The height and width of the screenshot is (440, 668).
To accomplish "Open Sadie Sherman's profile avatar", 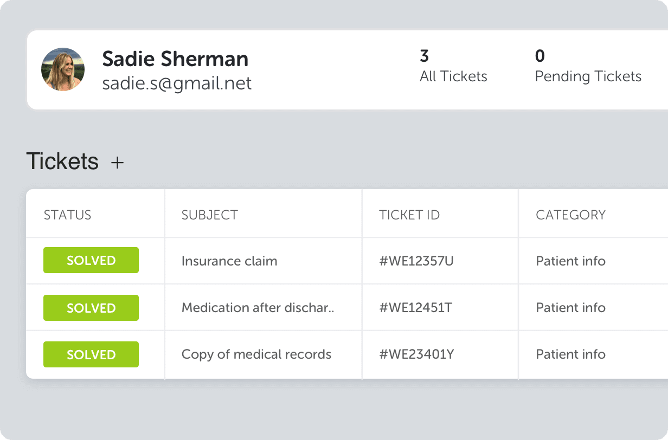I will coord(63,69).
